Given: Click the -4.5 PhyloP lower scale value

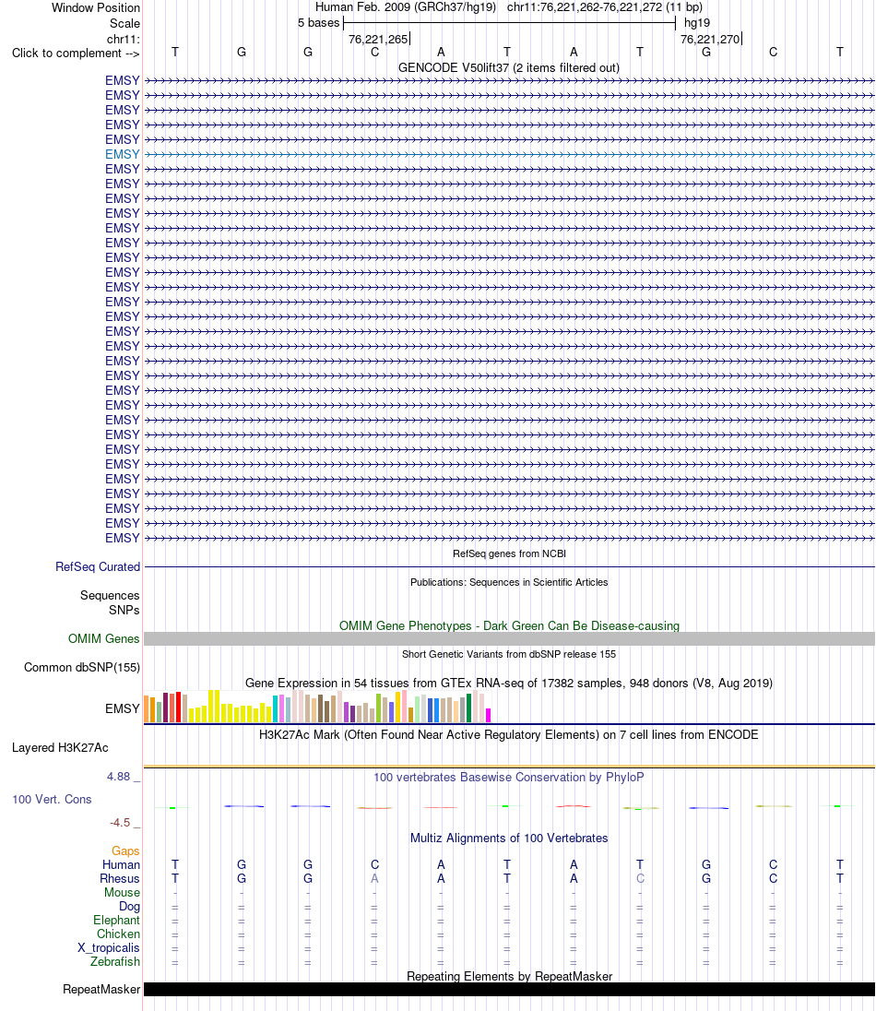Looking at the screenshot, I should [x=120, y=823].
